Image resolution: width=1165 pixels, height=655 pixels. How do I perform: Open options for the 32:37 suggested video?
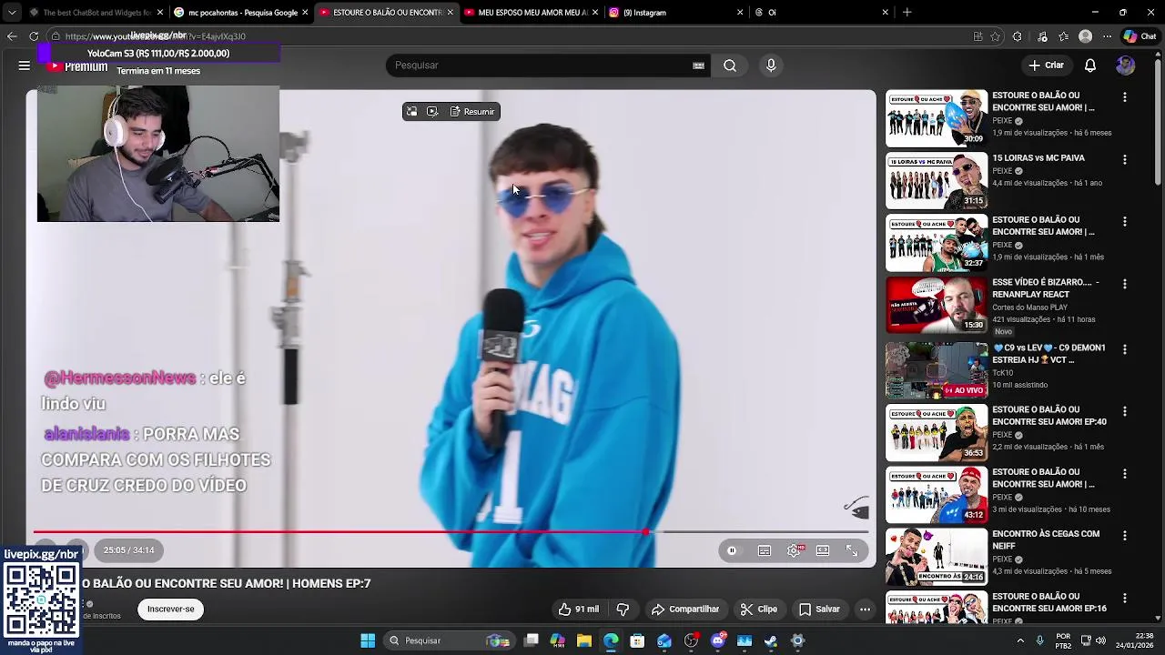(x=1125, y=222)
